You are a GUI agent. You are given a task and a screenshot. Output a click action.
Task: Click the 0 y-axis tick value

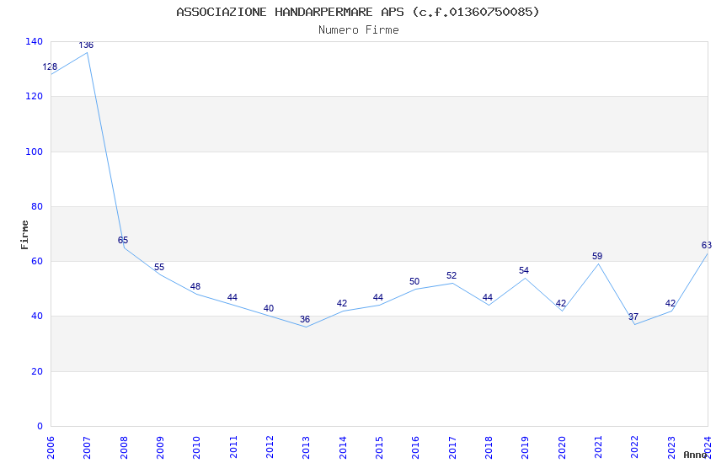[x=40, y=426]
